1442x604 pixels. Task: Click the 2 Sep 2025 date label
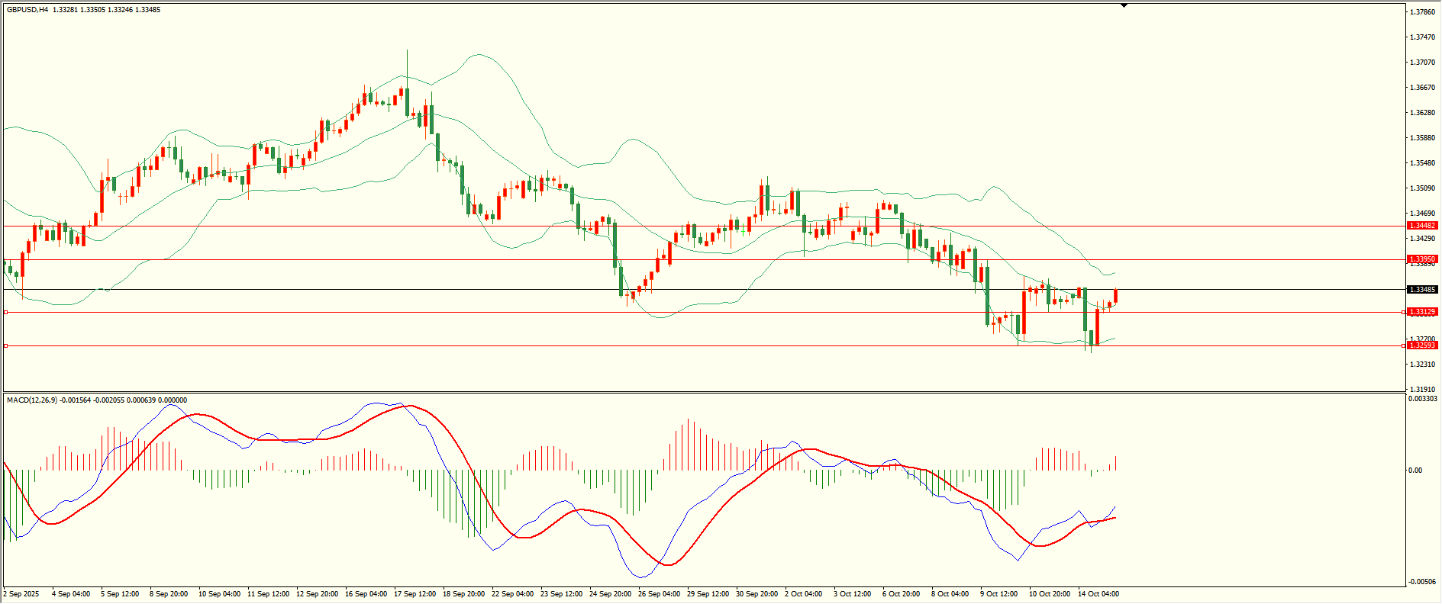point(21,594)
